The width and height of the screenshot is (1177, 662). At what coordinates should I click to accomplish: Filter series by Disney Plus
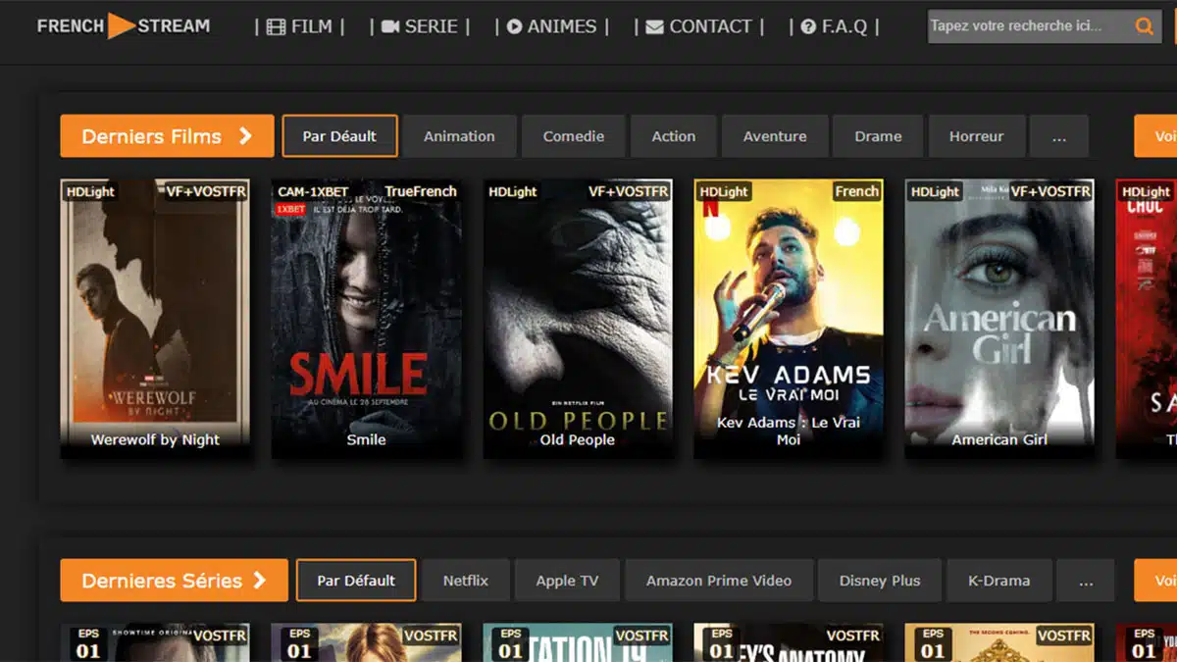coord(880,581)
